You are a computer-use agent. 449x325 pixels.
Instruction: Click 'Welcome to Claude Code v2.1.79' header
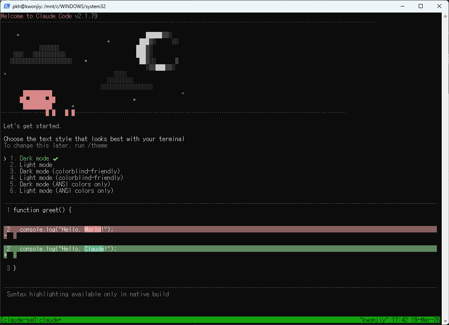pyautogui.click(x=49, y=16)
